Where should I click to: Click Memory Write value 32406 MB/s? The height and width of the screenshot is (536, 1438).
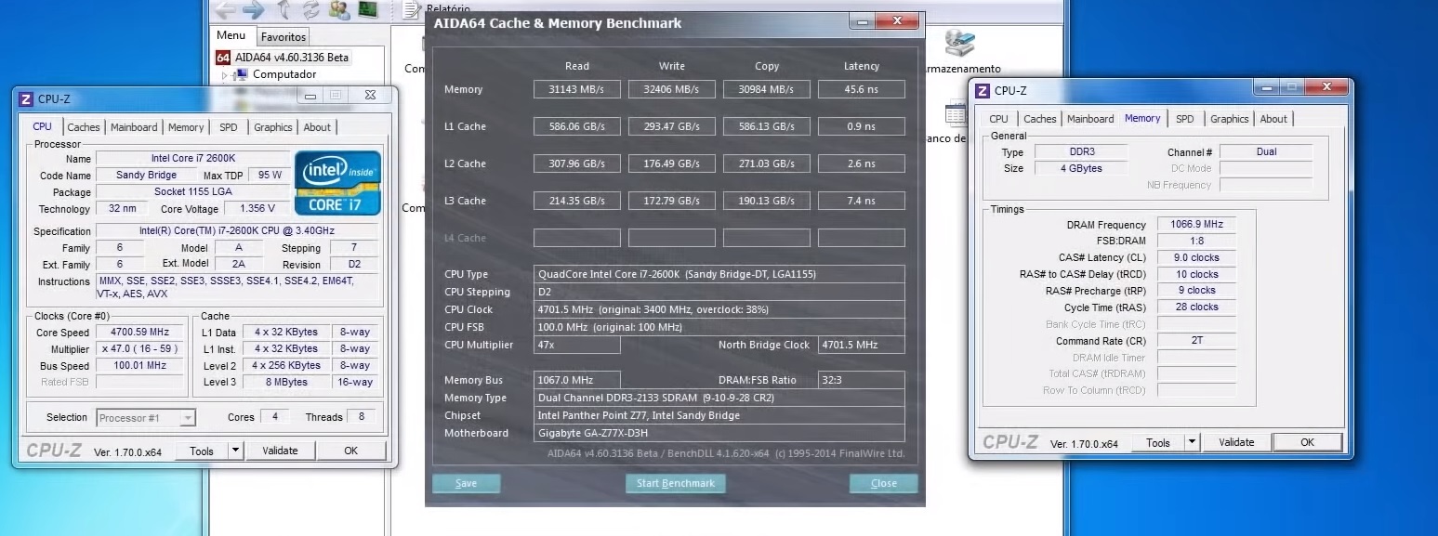point(672,89)
